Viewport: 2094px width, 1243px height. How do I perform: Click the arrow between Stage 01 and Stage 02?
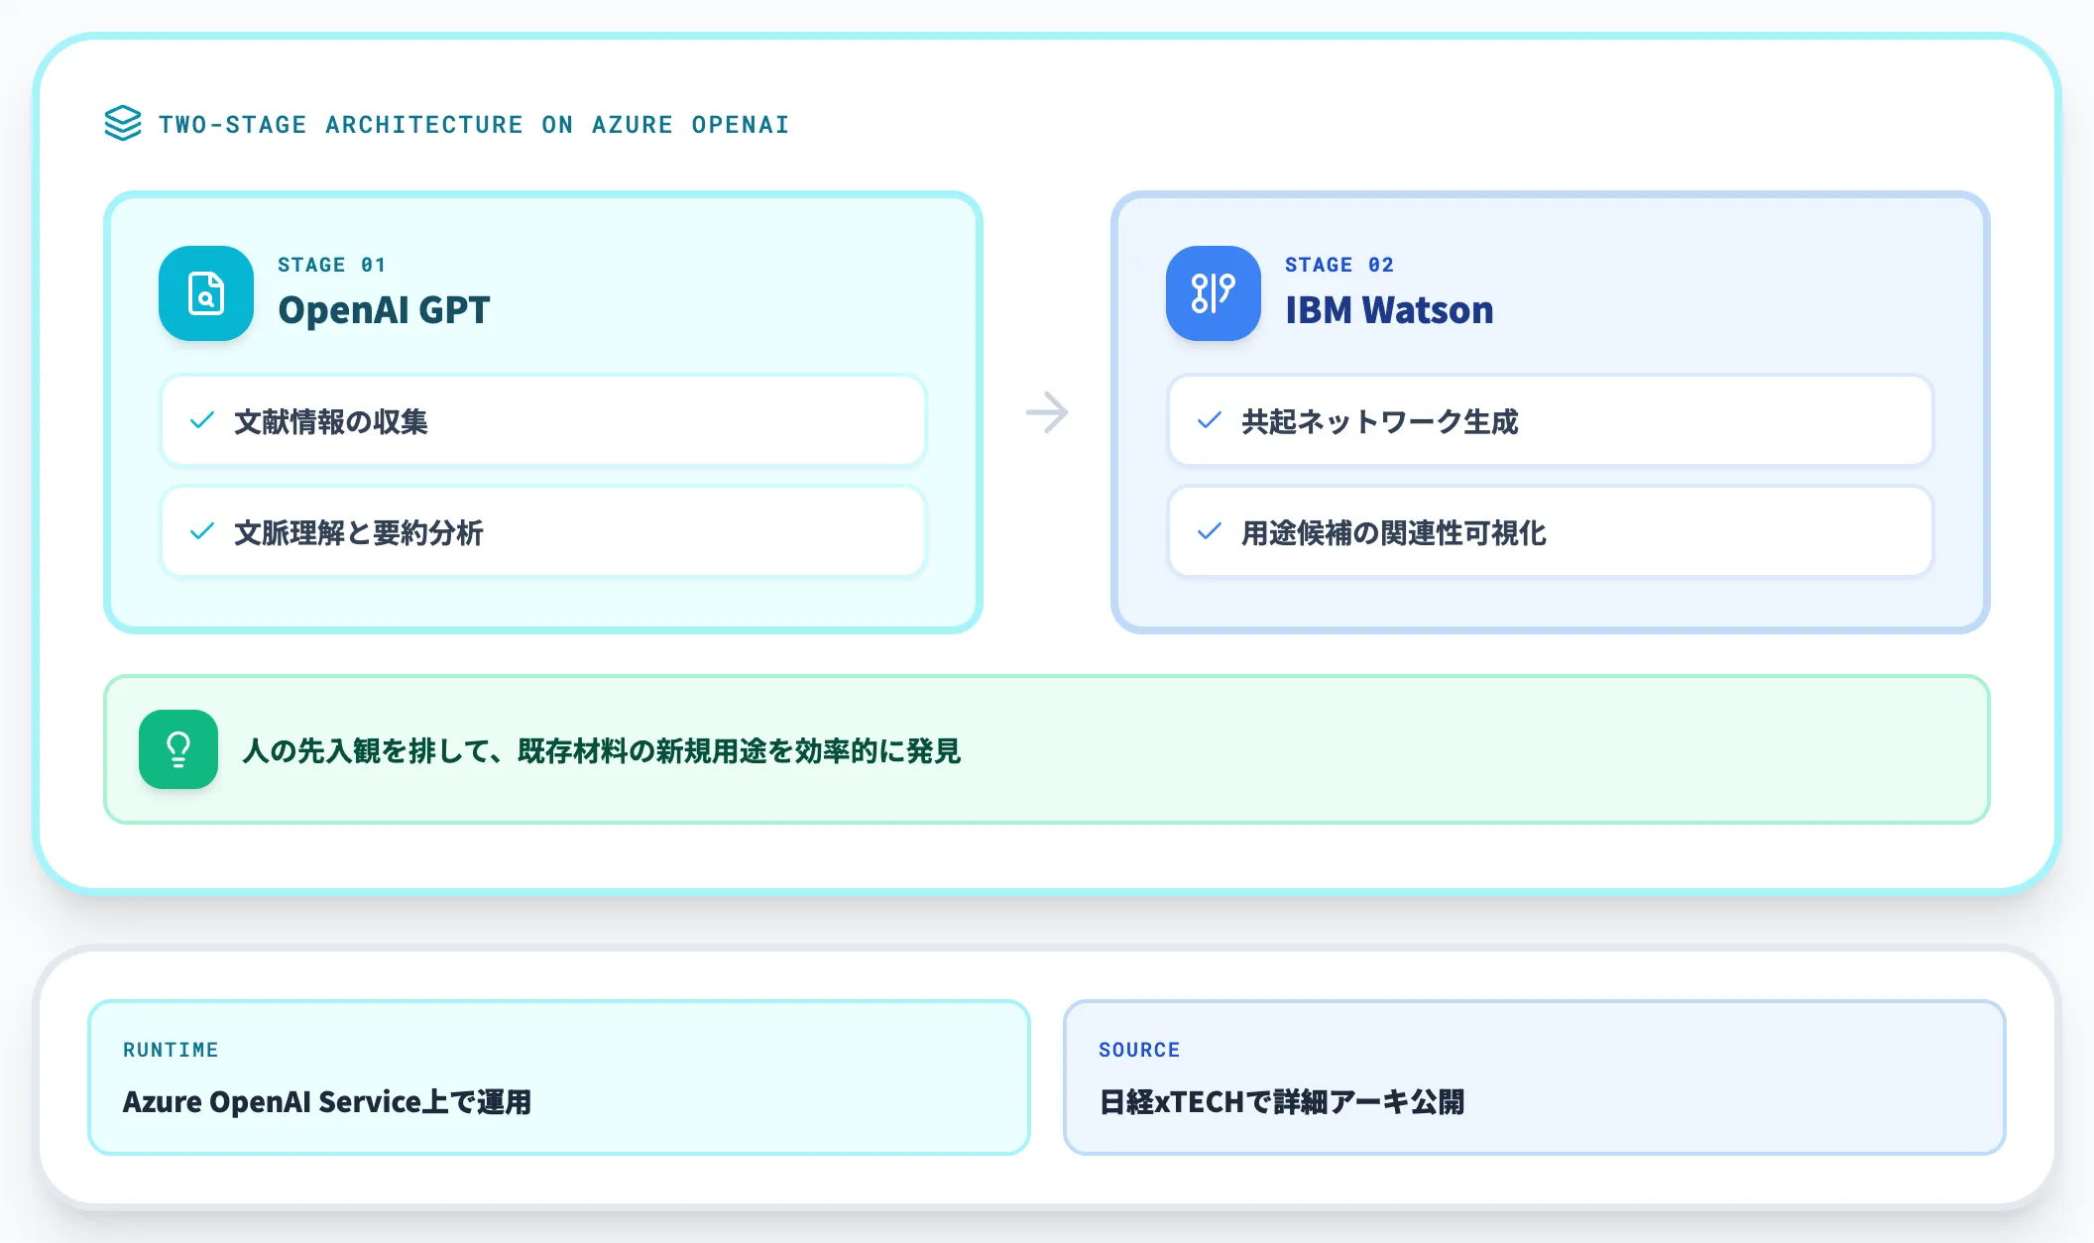[1047, 412]
